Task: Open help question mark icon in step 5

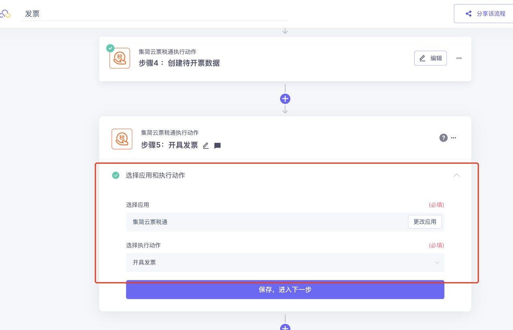Action: tap(443, 138)
